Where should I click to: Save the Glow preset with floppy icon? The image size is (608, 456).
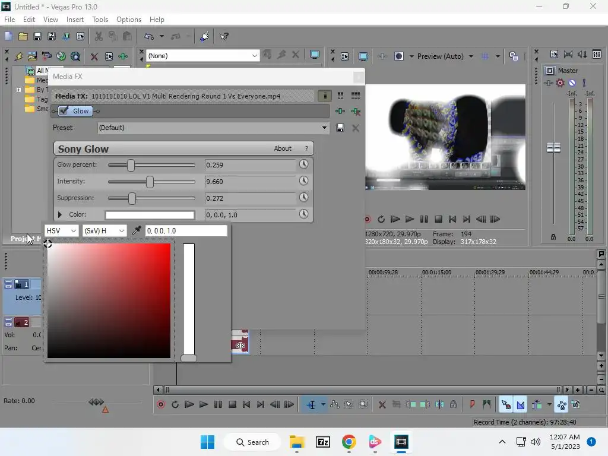(x=340, y=128)
